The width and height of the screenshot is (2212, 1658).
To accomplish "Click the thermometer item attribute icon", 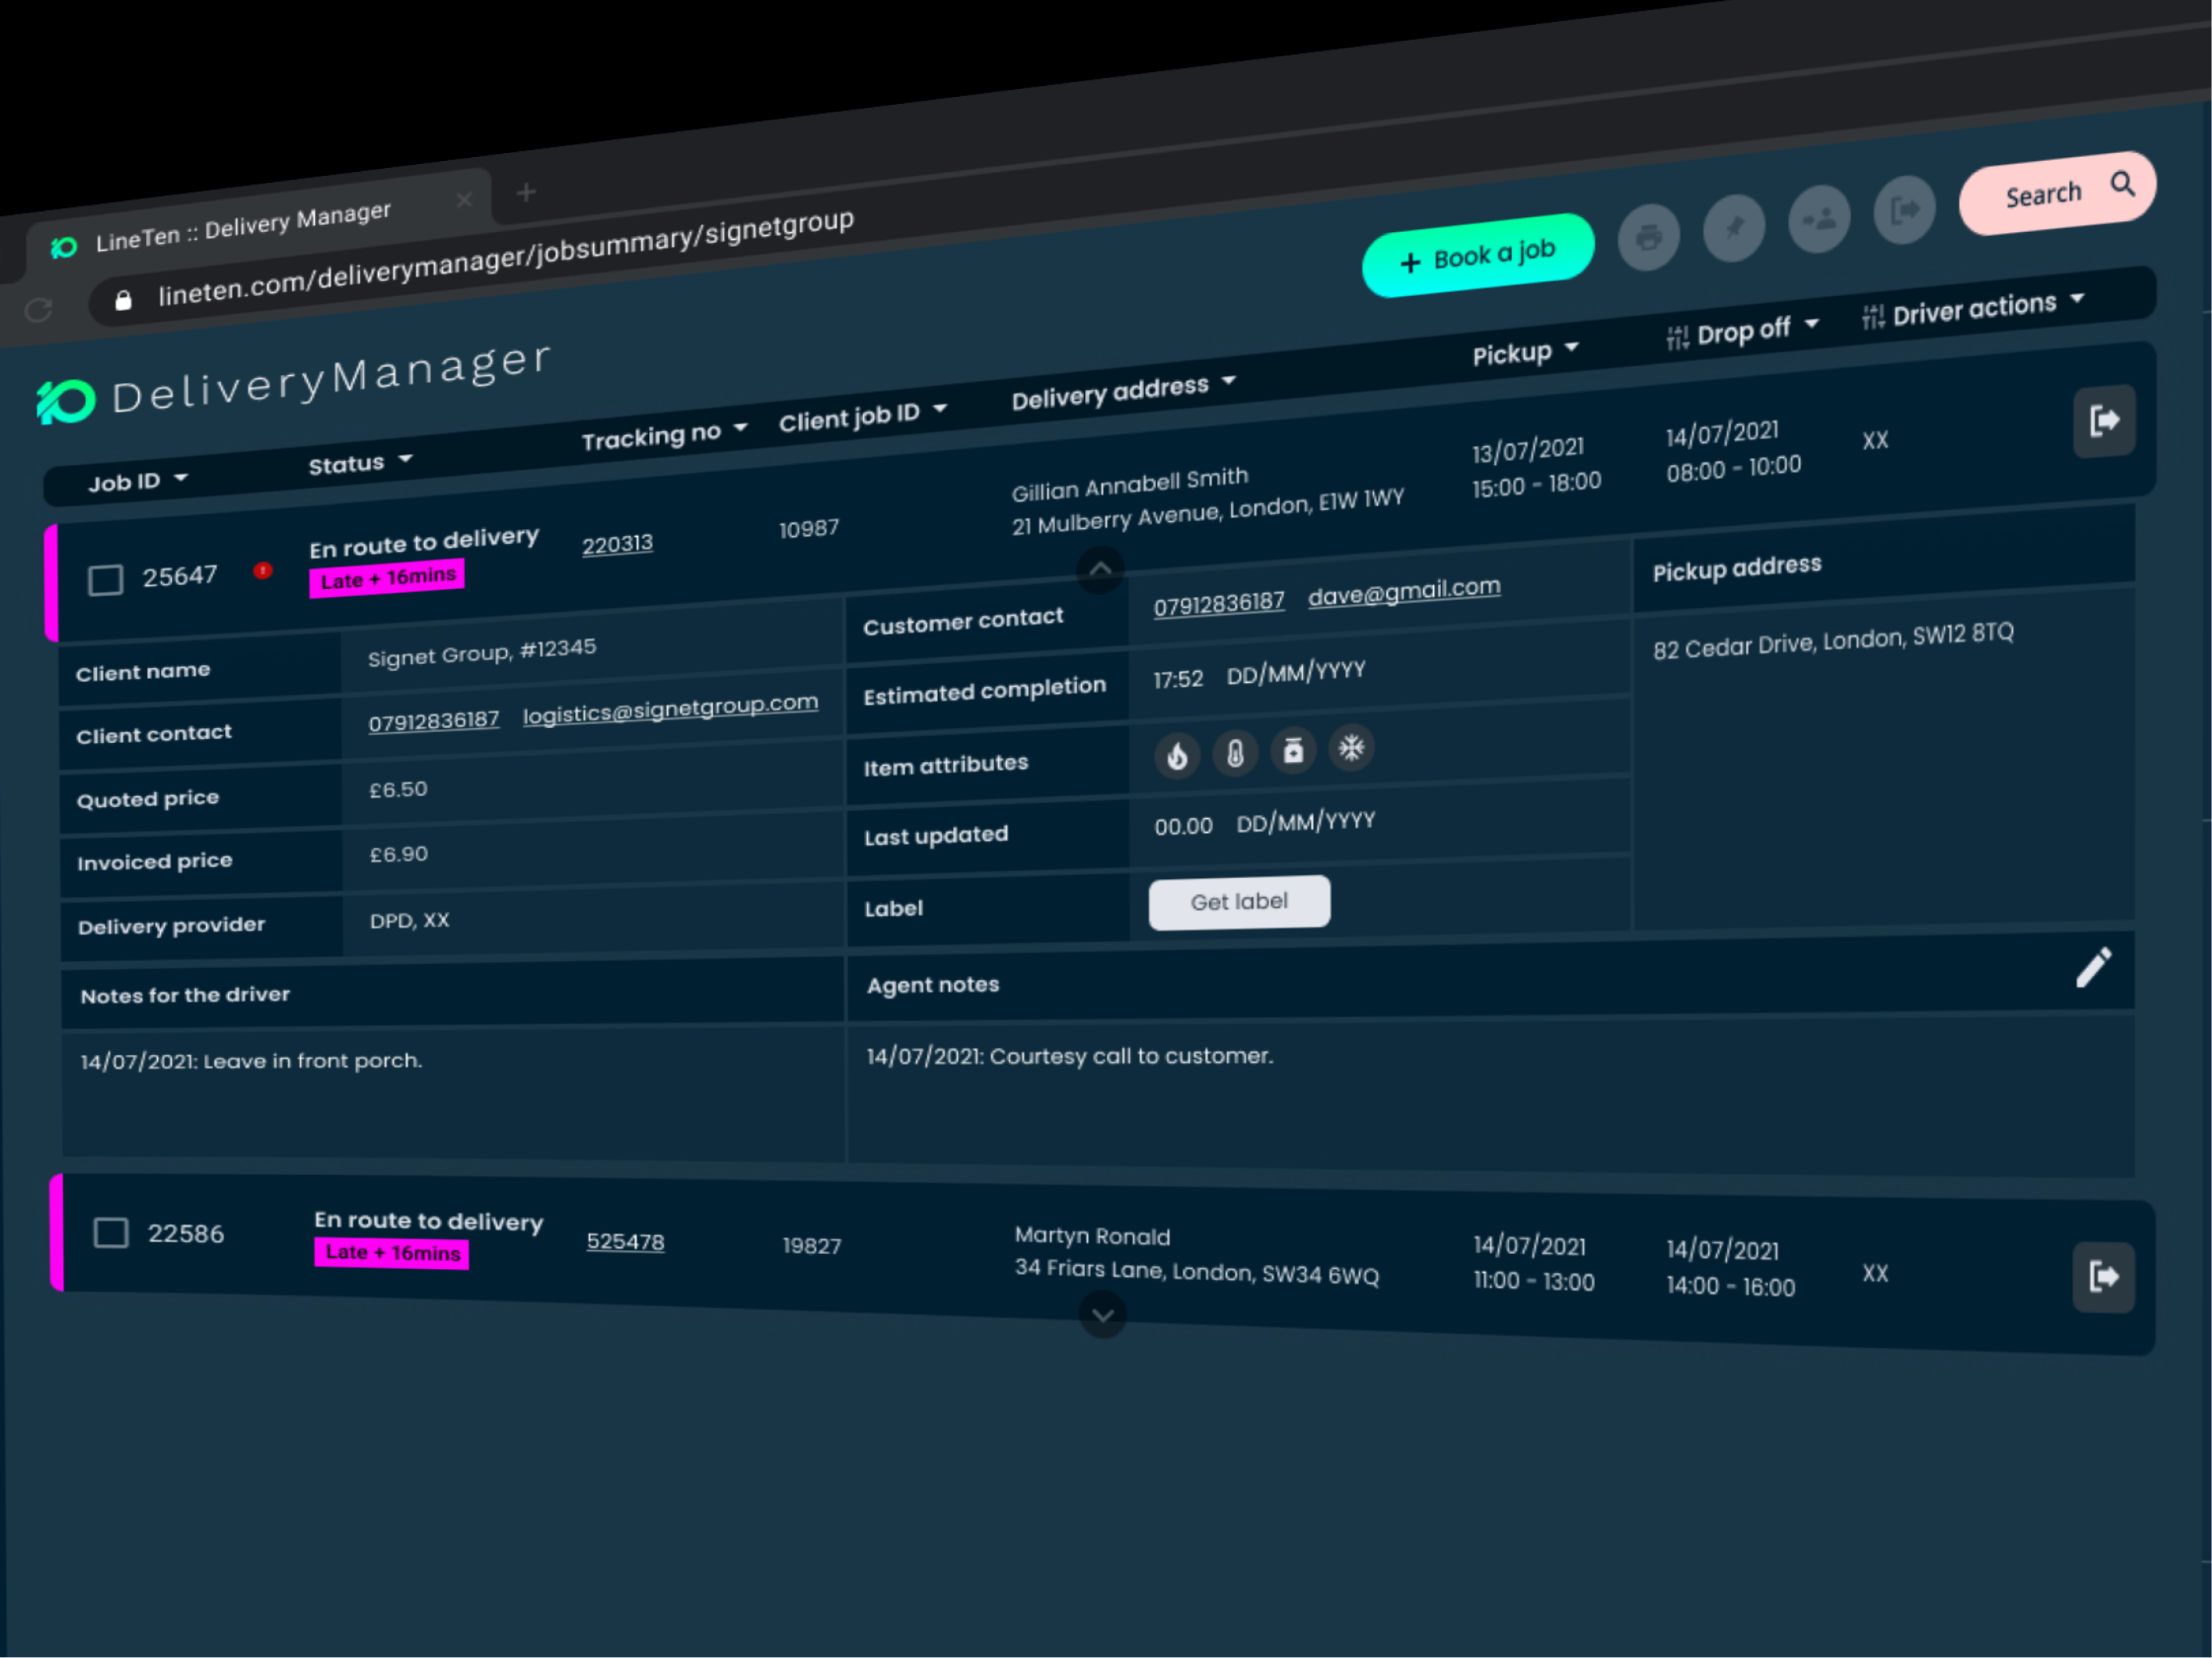I will tap(1235, 752).
